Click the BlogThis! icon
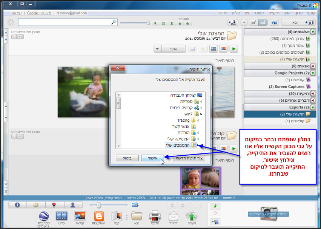 [99, 218]
